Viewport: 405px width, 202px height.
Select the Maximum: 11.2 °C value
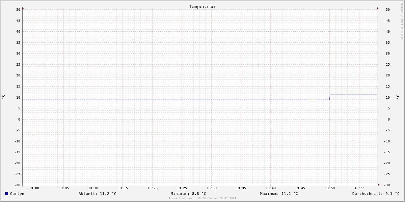(x=279, y=194)
